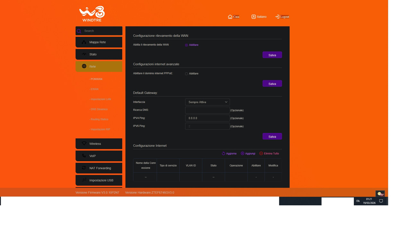Select the EWAN submenu item
Image resolution: width=411 pixels, height=231 pixels.
pos(94,89)
